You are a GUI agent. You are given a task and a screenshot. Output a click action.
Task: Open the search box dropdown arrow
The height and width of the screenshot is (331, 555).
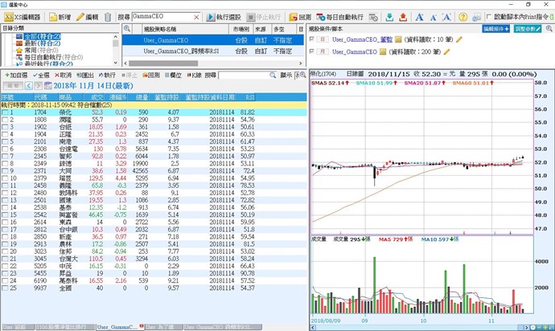click(x=198, y=16)
